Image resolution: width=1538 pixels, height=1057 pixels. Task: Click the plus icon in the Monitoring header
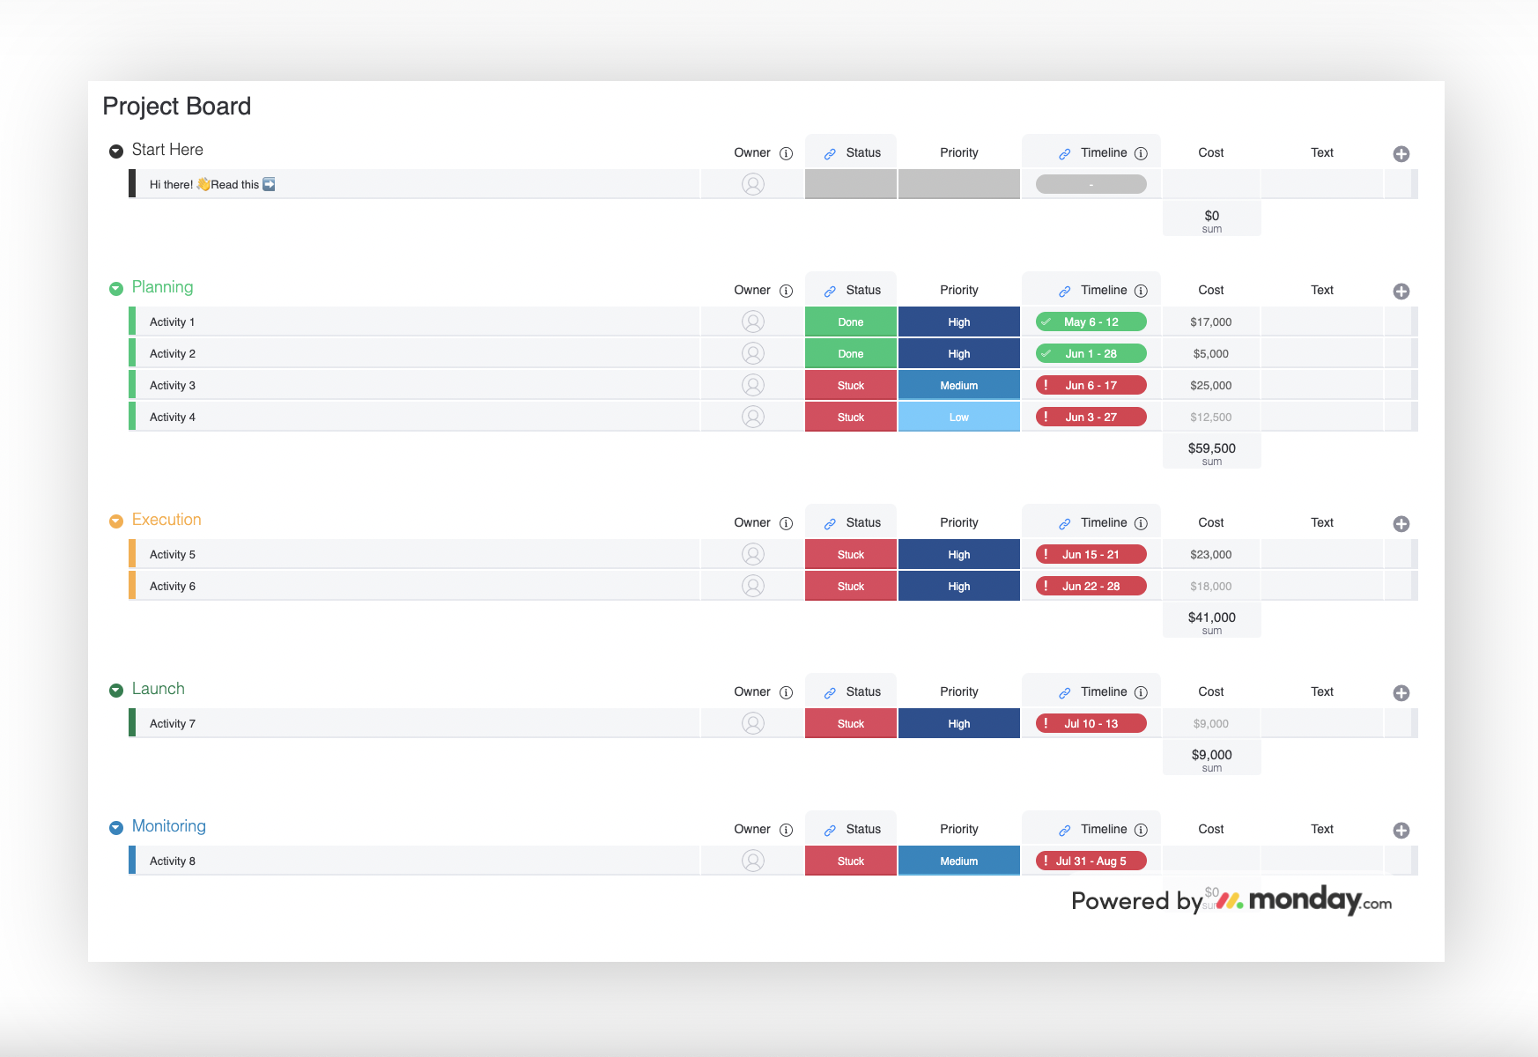coord(1401,830)
